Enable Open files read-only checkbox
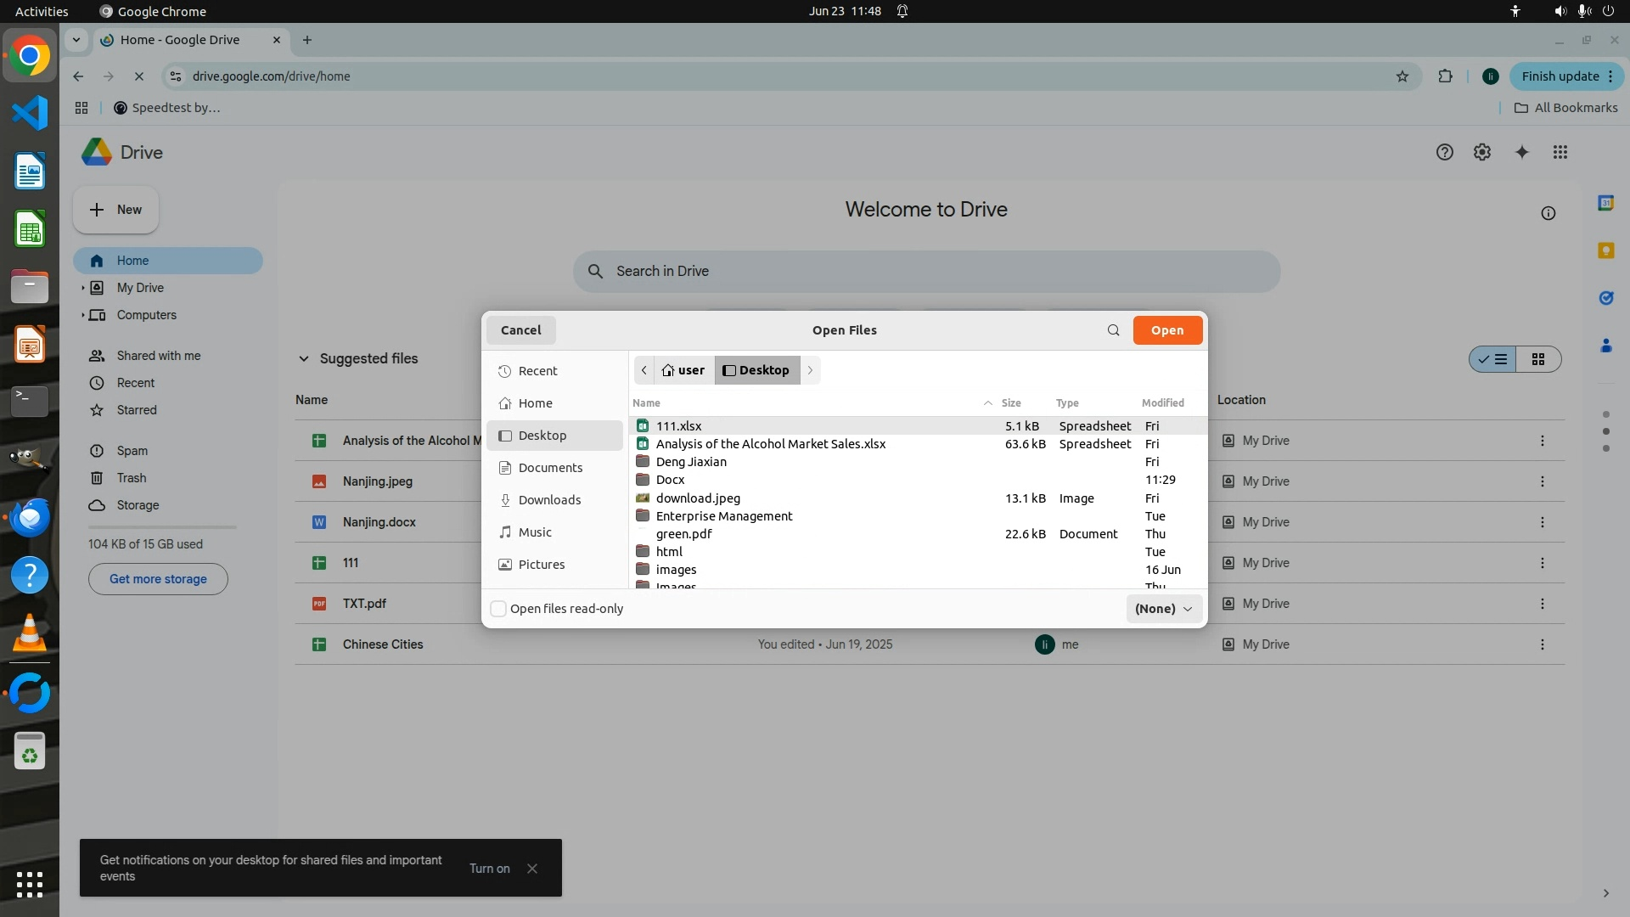 click(499, 609)
